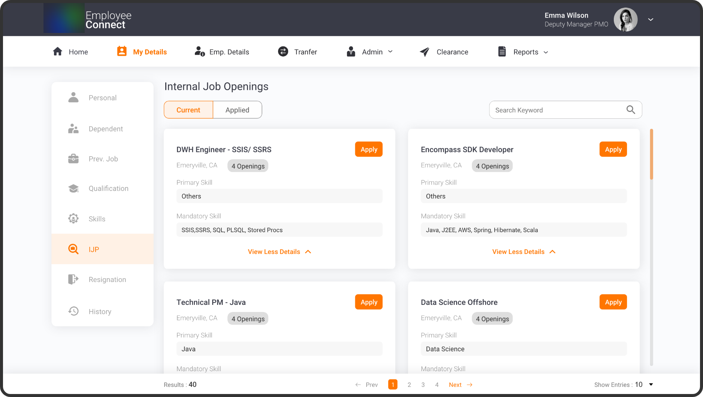Click the Skills gear icon

tap(73, 218)
